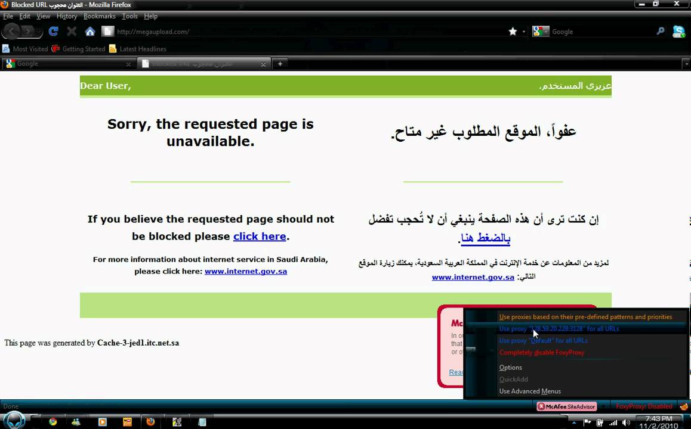Open the media player taskbar icon
Viewport: 691px width, 429px height.
[102, 422]
